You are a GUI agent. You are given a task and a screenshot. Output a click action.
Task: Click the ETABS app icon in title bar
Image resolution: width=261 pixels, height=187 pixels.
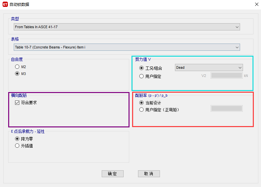click(5, 4)
